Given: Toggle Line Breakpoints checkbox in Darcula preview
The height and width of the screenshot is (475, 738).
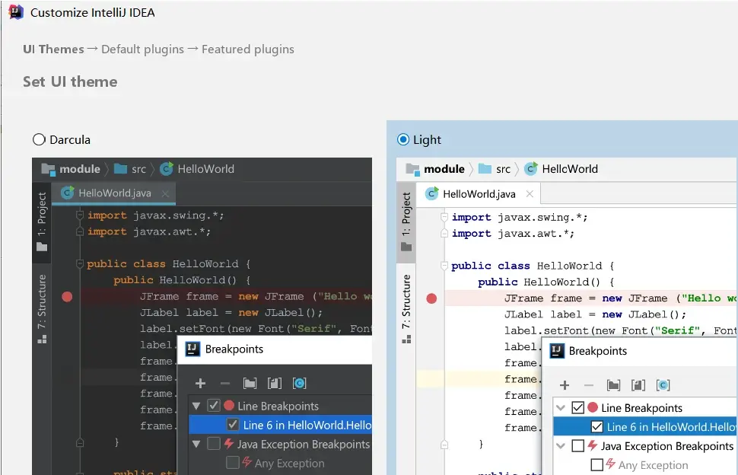Looking at the screenshot, I should [214, 405].
